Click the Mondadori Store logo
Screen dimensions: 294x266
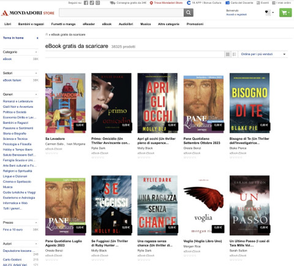(x=28, y=13)
